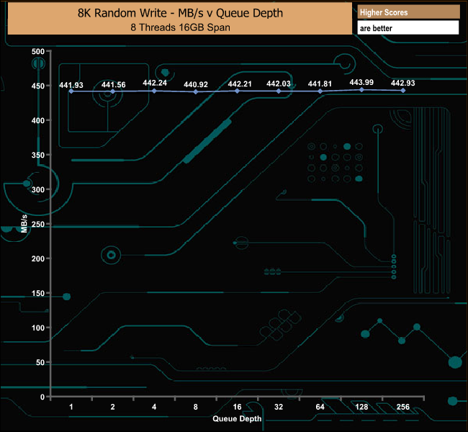This screenshot has height=432, width=468.
Task: Select the 443.99 peak value label
Action: (361, 83)
